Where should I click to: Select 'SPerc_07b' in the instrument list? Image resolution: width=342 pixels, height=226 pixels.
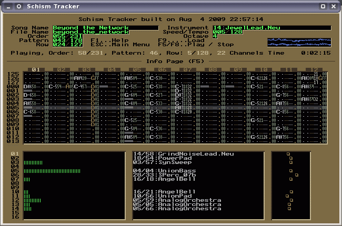[177, 175]
